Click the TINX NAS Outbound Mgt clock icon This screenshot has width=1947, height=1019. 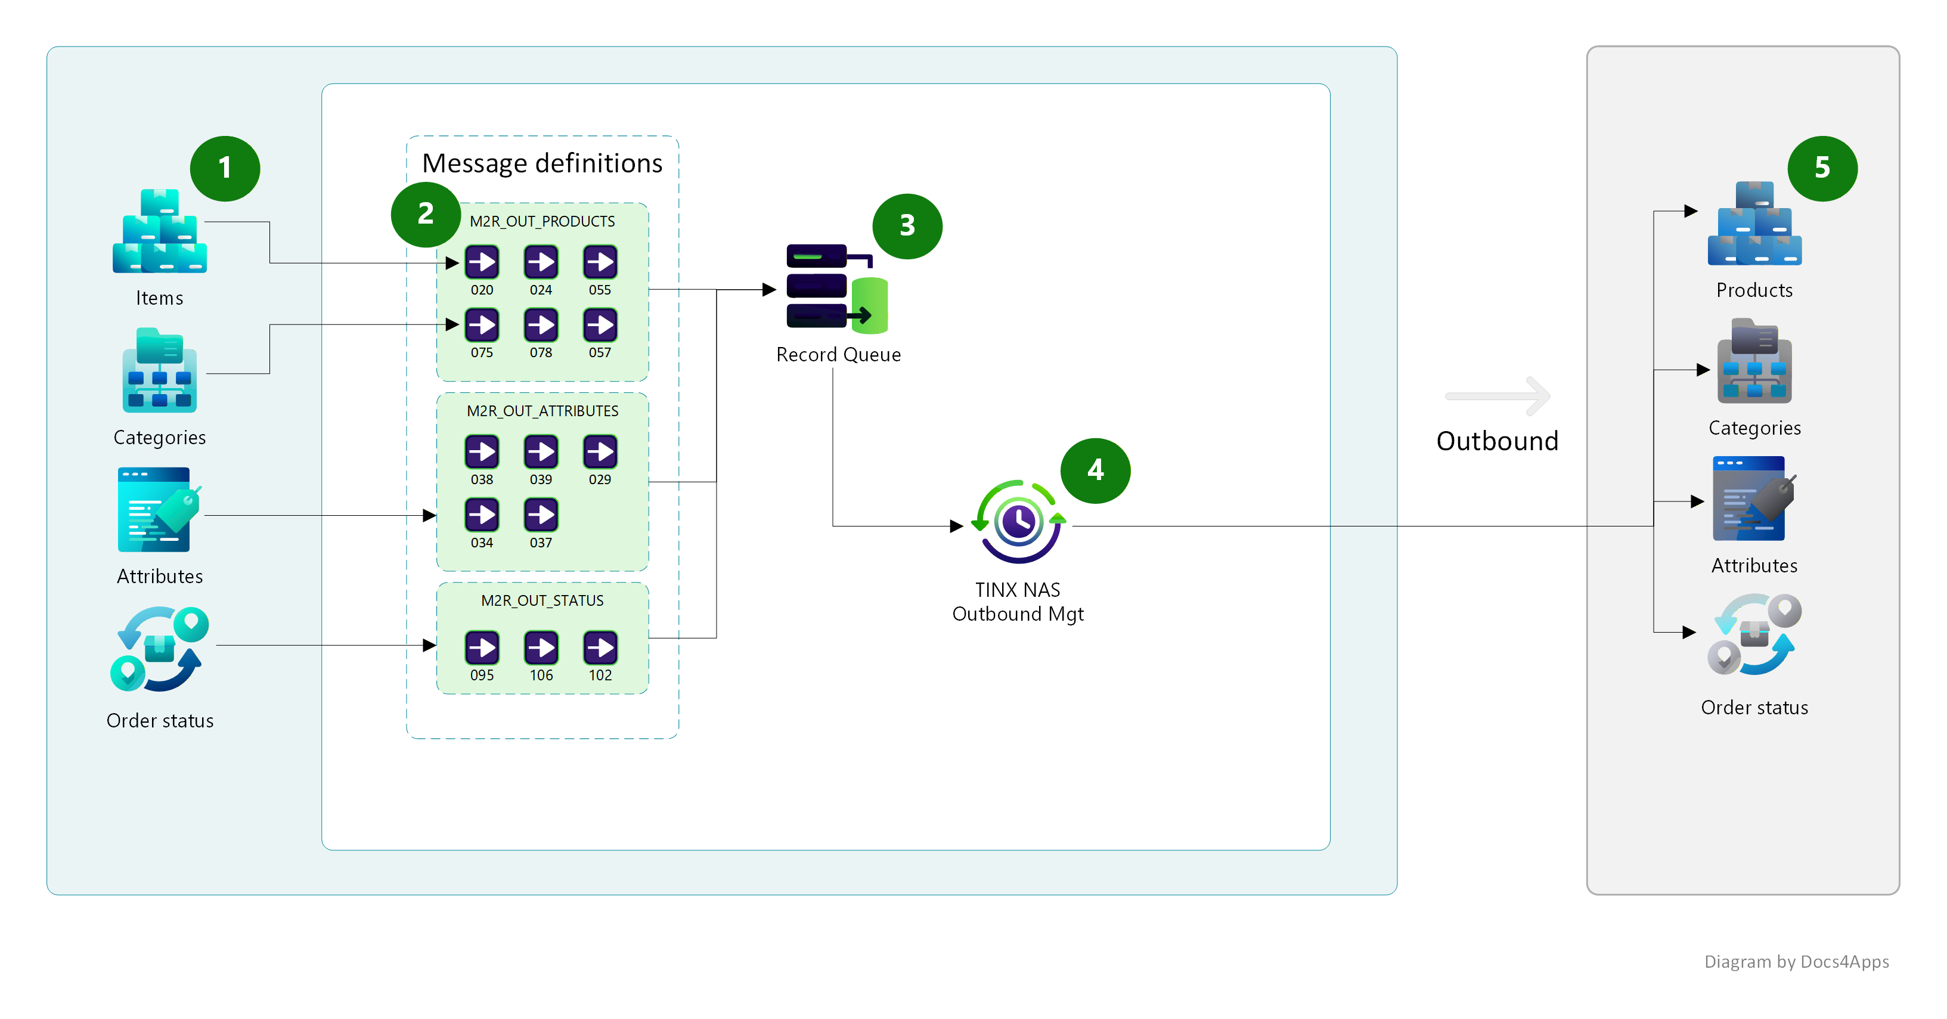pyautogui.click(x=1018, y=522)
